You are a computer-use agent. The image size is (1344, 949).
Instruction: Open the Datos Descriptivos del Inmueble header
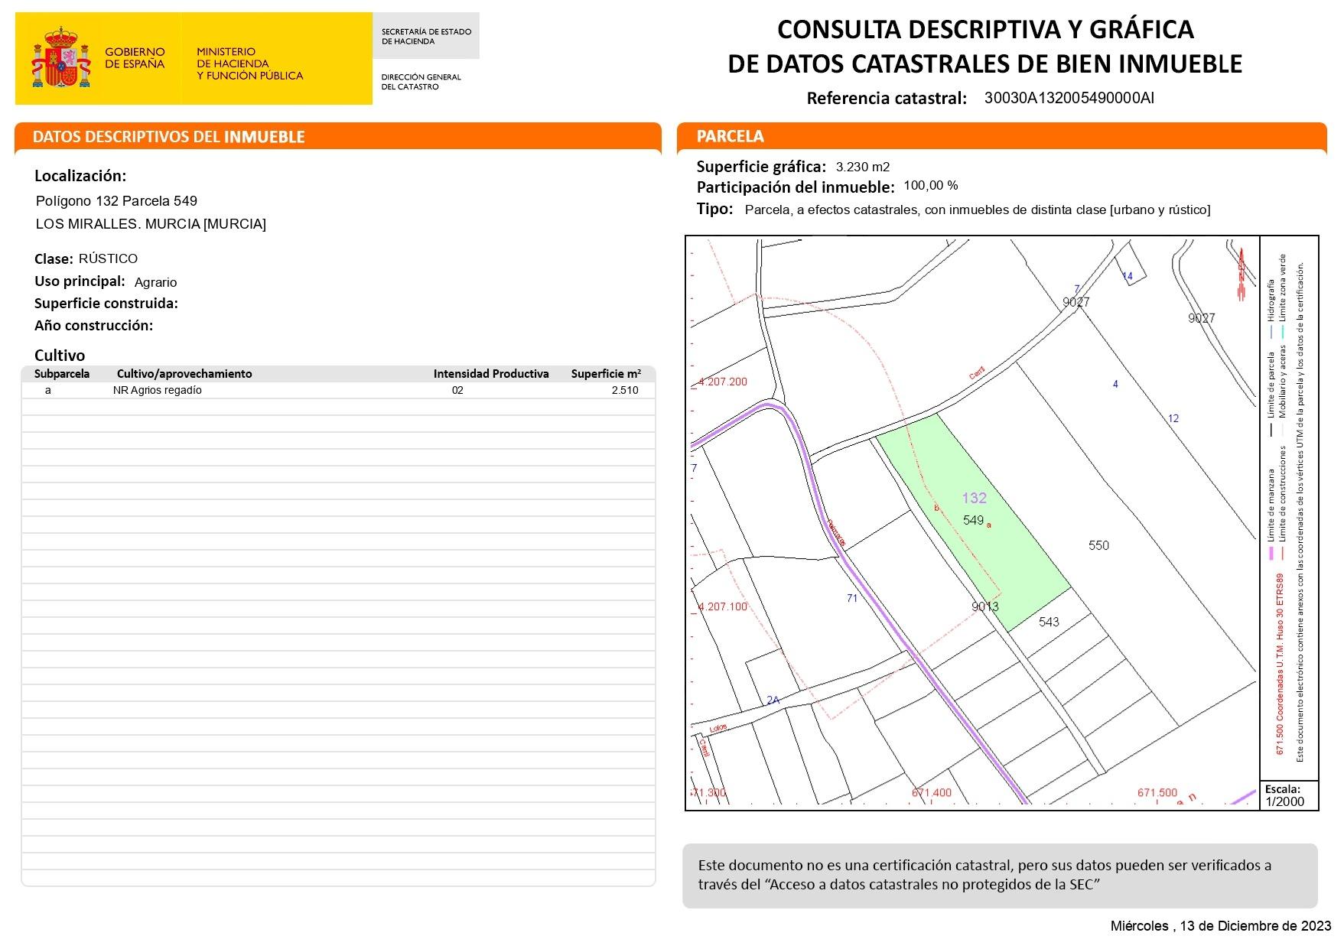168,137
